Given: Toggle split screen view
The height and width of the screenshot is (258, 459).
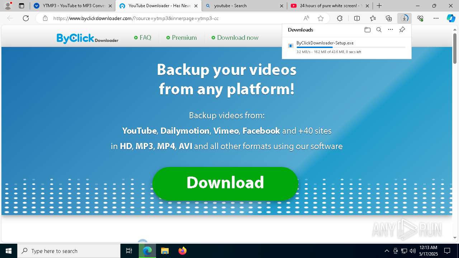Looking at the screenshot, I should click(x=357, y=18).
